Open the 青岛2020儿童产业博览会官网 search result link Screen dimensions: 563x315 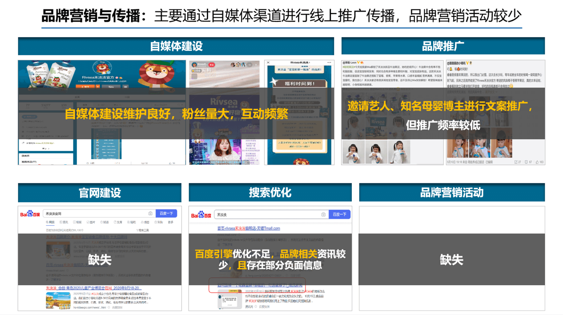93,288
